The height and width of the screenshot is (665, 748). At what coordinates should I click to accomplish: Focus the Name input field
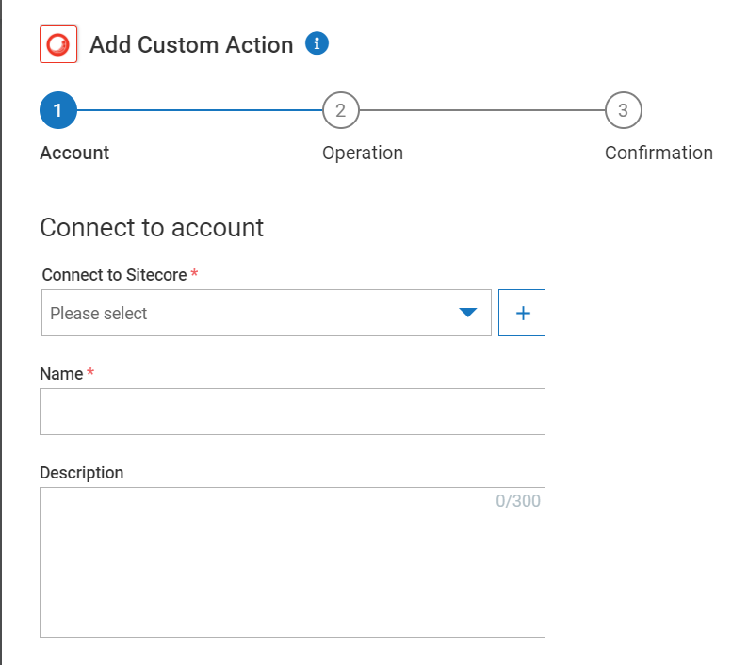point(292,412)
